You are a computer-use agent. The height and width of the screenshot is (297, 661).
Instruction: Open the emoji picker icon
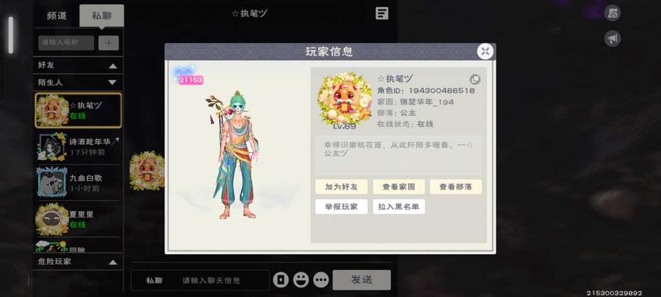[301, 280]
